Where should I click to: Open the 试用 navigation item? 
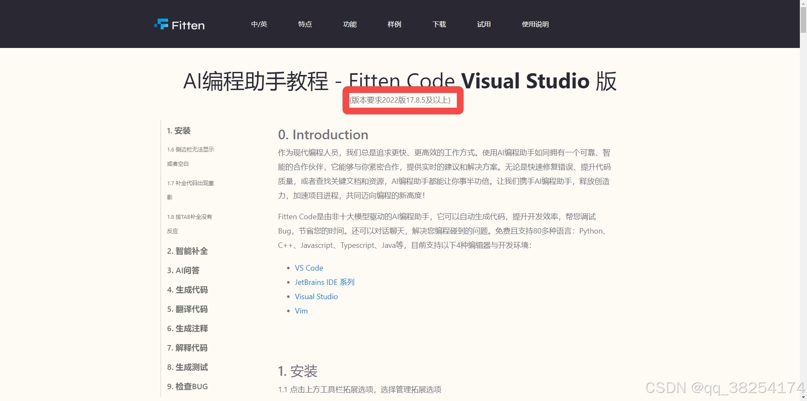pos(484,24)
